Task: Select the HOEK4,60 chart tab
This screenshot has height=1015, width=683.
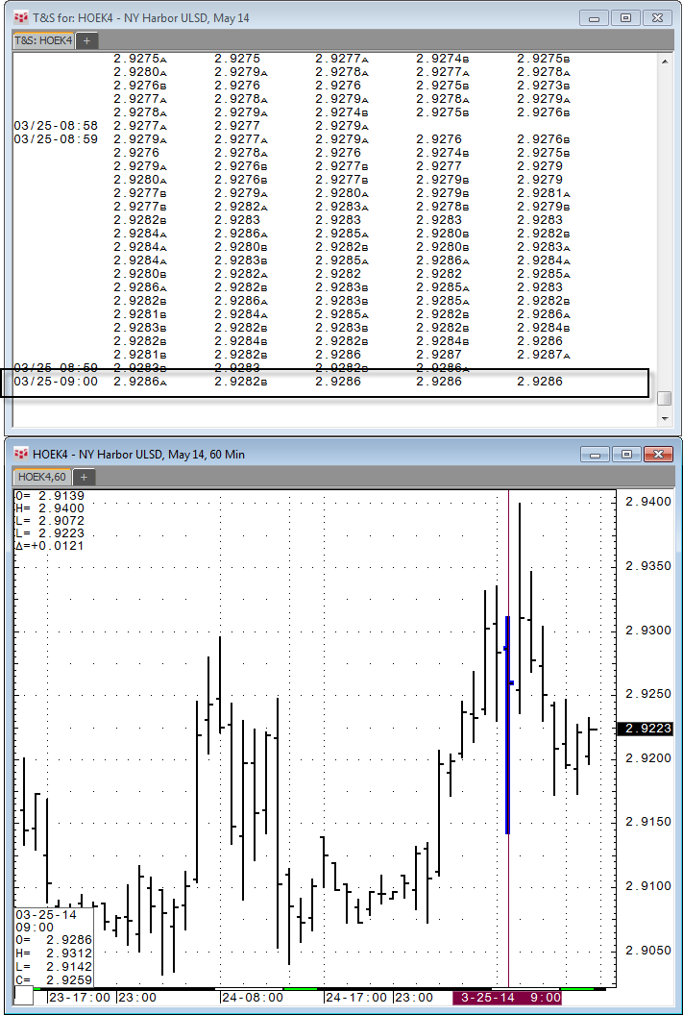Action: pyautogui.click(x=41, y=477)
